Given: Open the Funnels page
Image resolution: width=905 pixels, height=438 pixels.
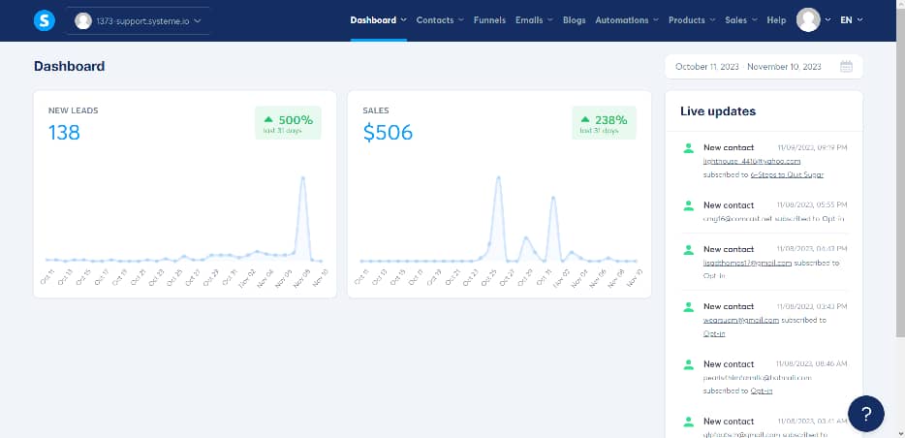Looking at the screenshot, I should [x=488, y=20].
